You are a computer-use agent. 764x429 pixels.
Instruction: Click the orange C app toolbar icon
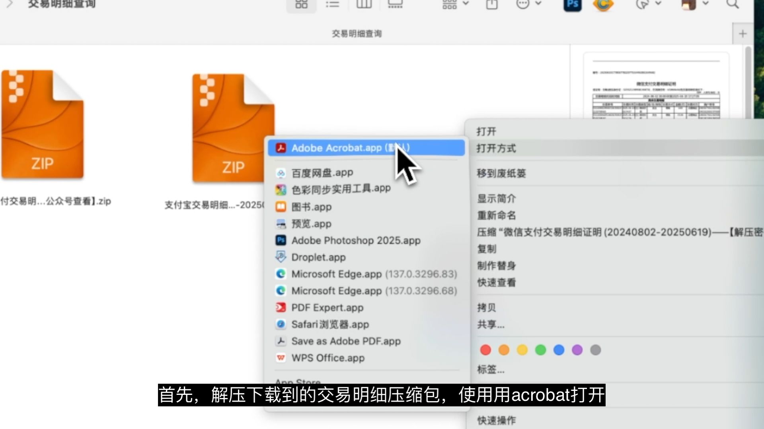[x=603, y=4]
